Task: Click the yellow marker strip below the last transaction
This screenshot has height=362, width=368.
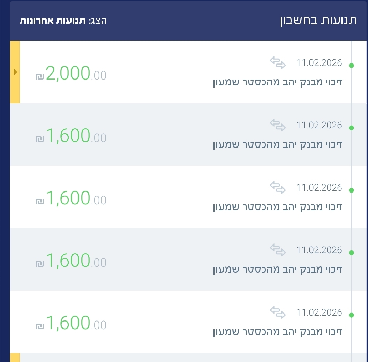Action: click(x=15, y=357)
